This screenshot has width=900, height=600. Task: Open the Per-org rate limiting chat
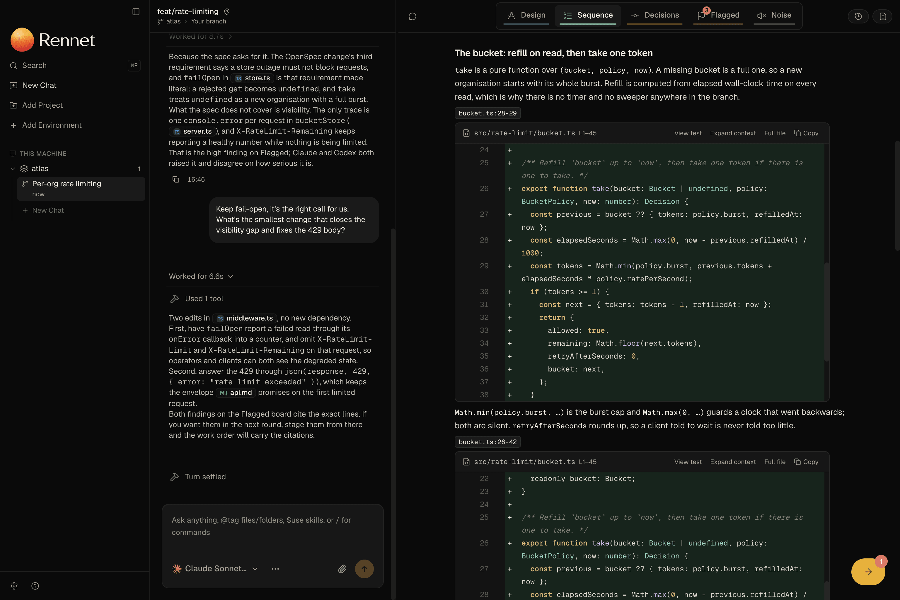pyautogui.click(x=81, y=189)
